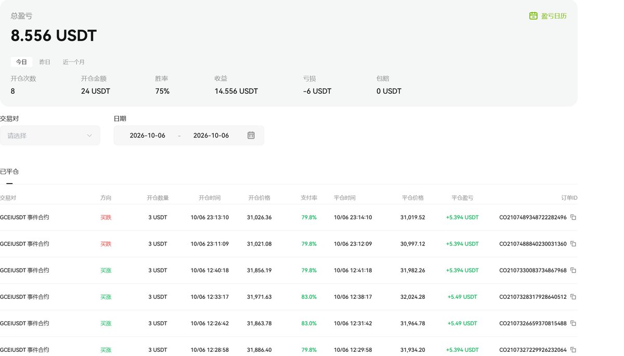Viewport: 624px width, 356px height.
Task: Click the 收益 value 14.556 USDT
Action: pos(236,92)
